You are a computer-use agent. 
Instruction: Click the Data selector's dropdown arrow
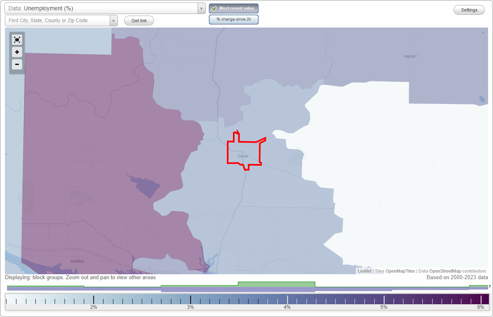pos(200,8)
